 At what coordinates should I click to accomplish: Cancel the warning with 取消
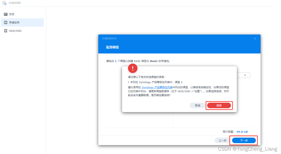[197, 105]
